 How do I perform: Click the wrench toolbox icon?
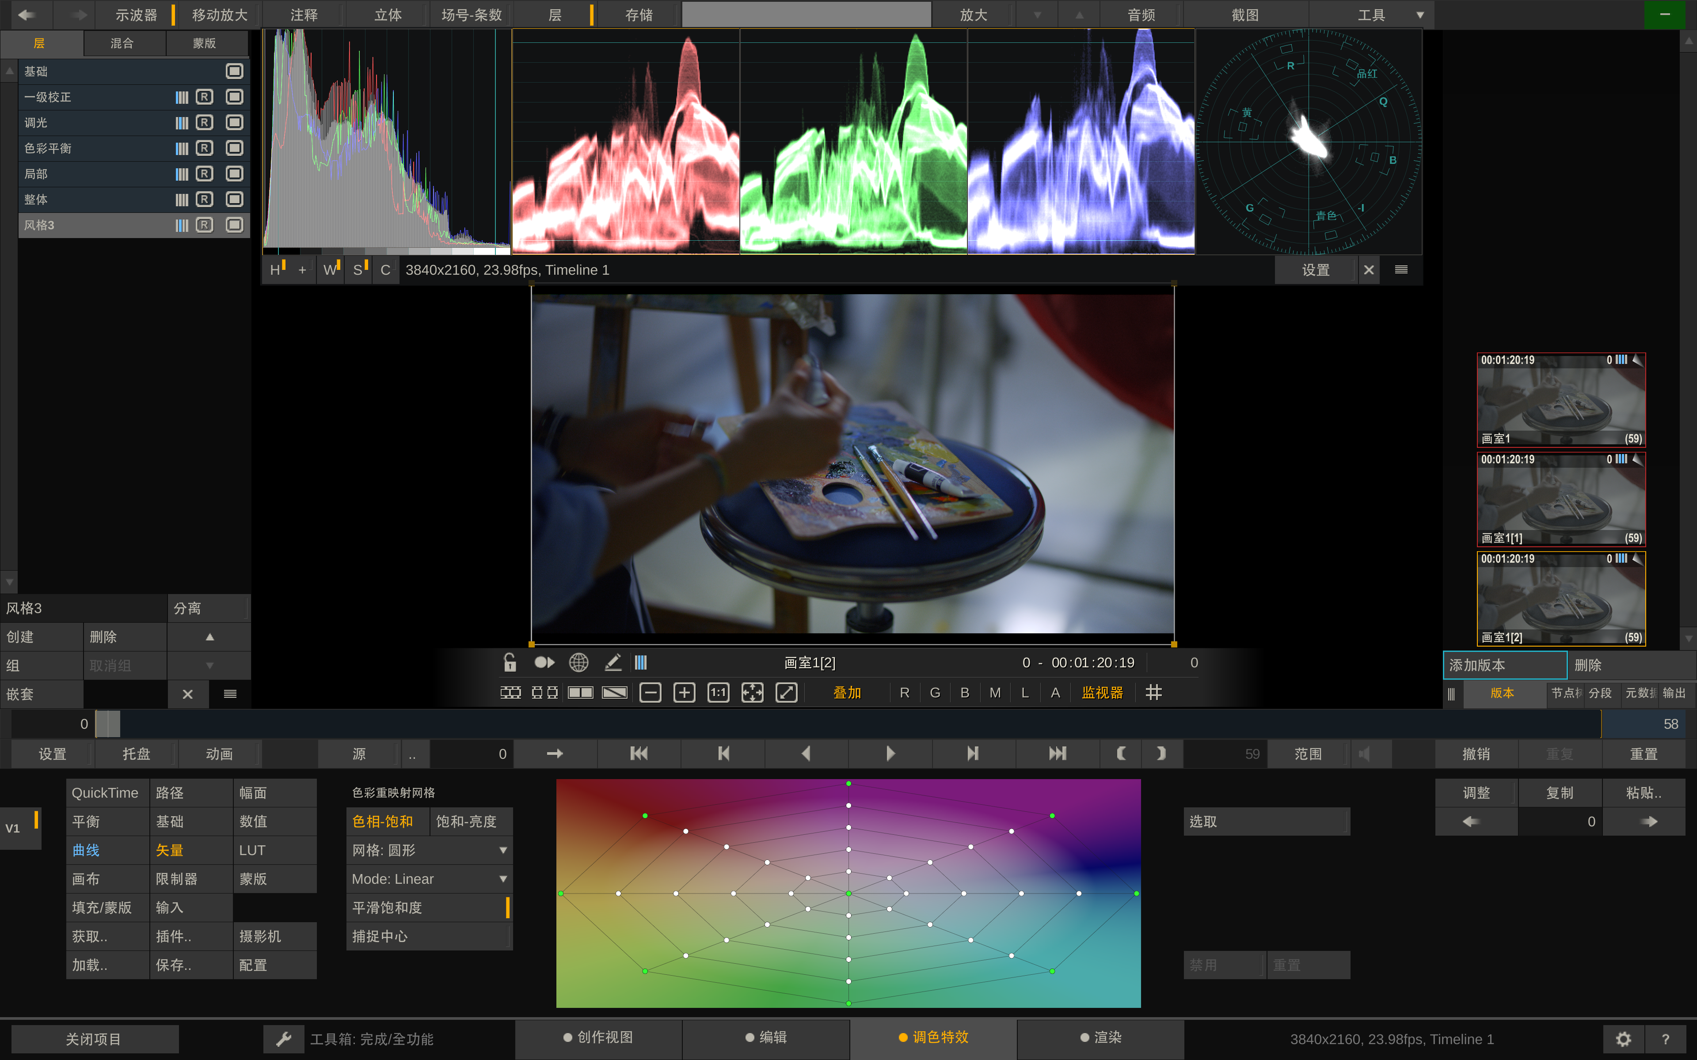click(x=283, y=1039)
